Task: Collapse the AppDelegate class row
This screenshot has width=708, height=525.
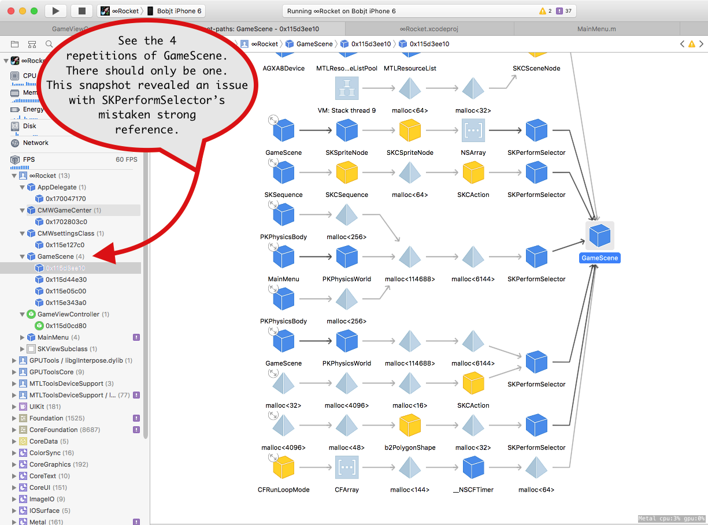Action: click(23, 187)
